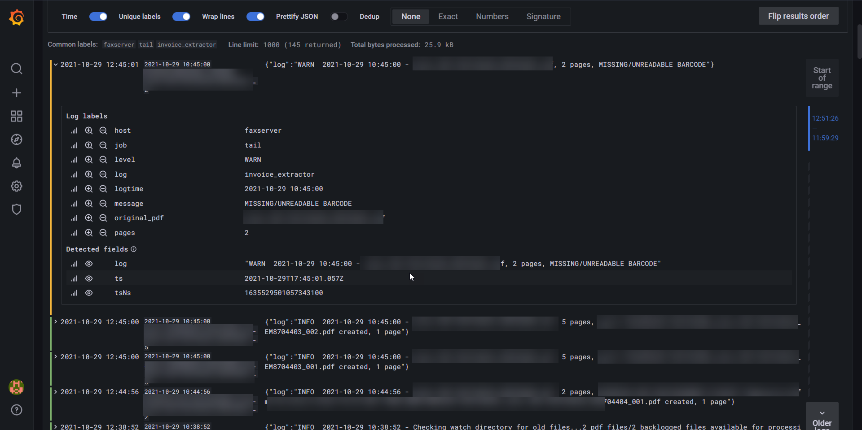This screenshot has height=430, width=862.
Task: Open the Dashboards grid icon in sidebar
Action: [17, 117]
